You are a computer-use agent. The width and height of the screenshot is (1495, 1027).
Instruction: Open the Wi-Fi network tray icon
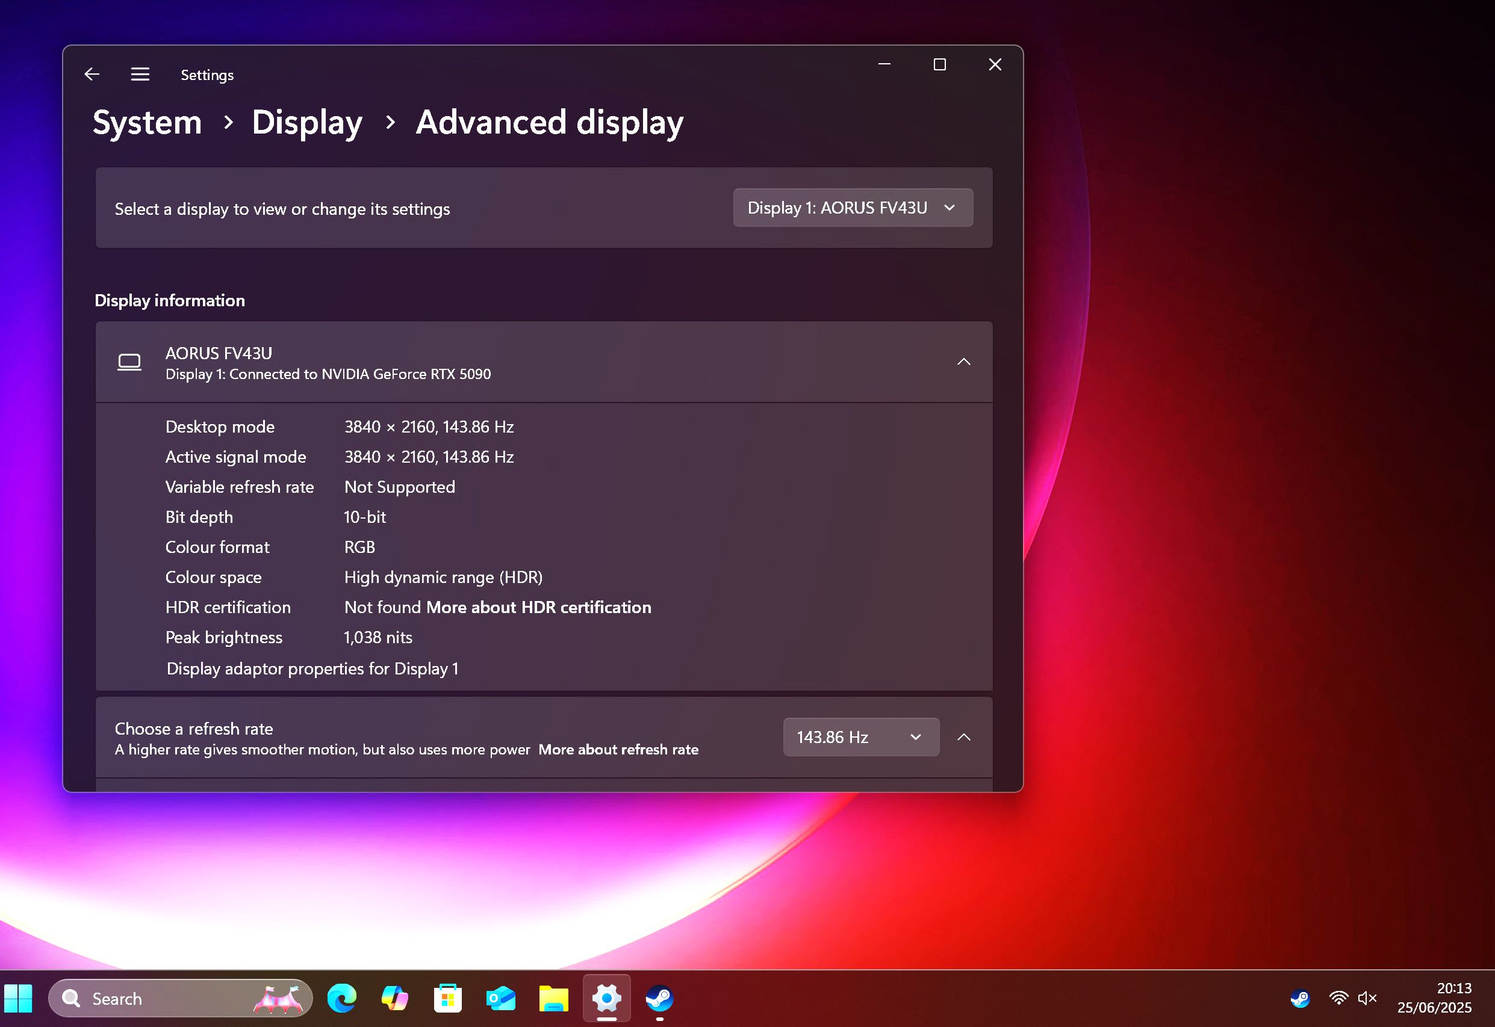pyautogui.click(x=1338, y=999)
